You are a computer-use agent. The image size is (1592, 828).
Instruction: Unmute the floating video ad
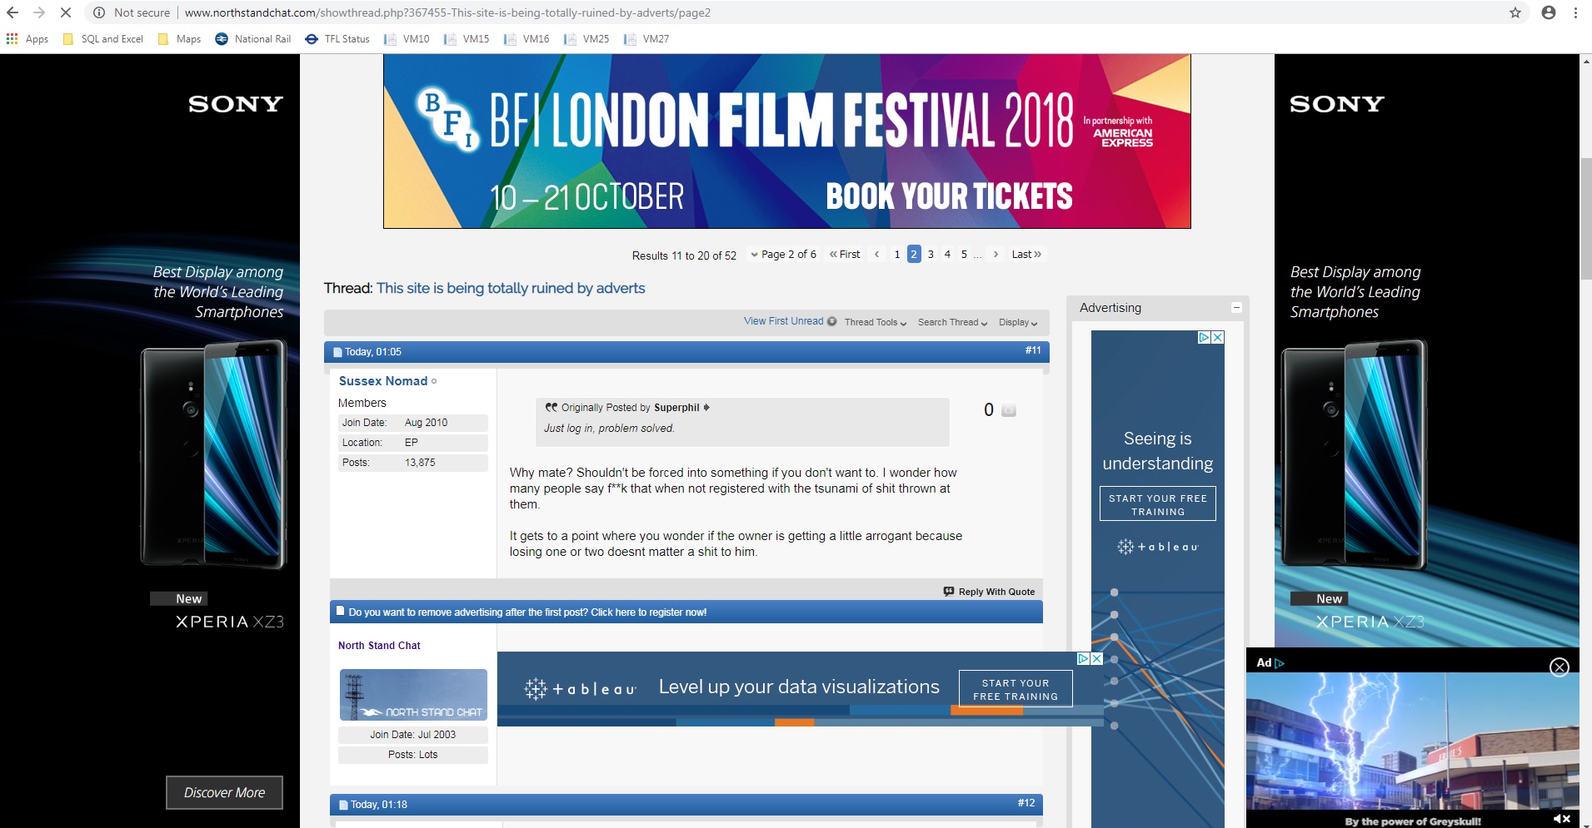point(1562,819)
